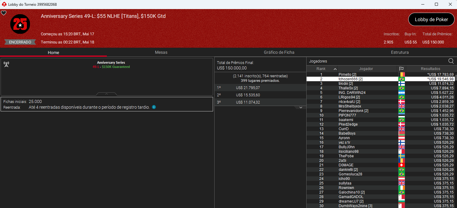Click the Denmark flag next to Pked2edge

402,124
